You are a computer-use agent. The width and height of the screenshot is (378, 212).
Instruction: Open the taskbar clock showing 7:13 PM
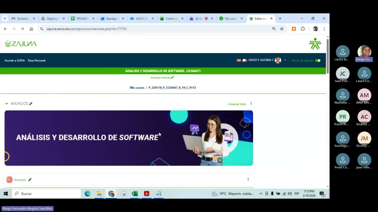(x=309, y=193)
